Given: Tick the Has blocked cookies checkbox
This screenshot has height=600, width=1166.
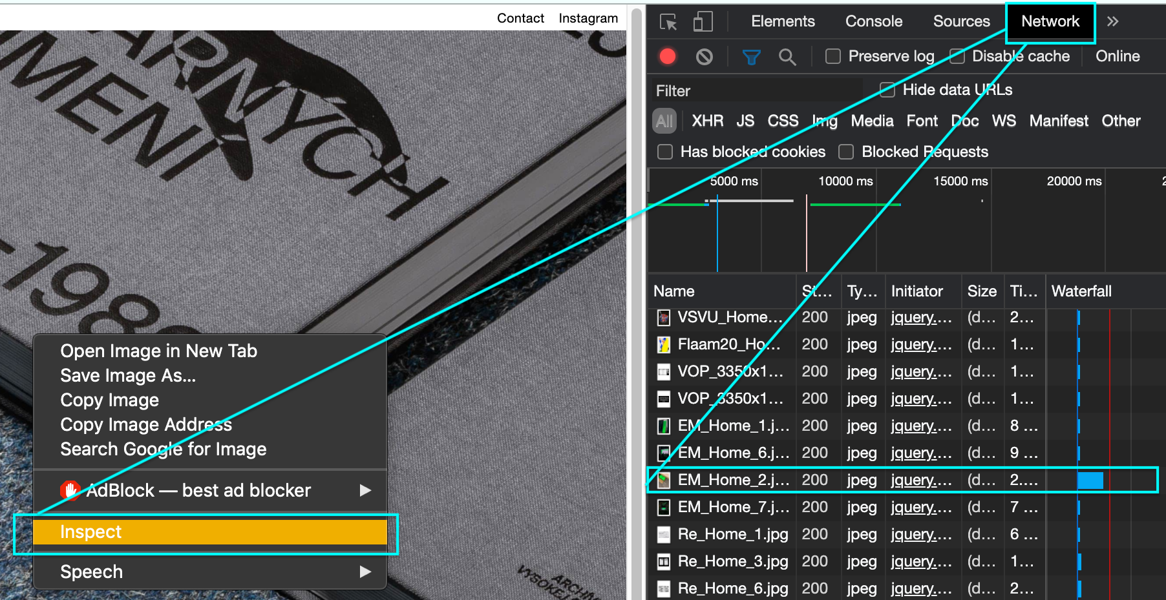Looking at the screenshot, I should (664, 152).
